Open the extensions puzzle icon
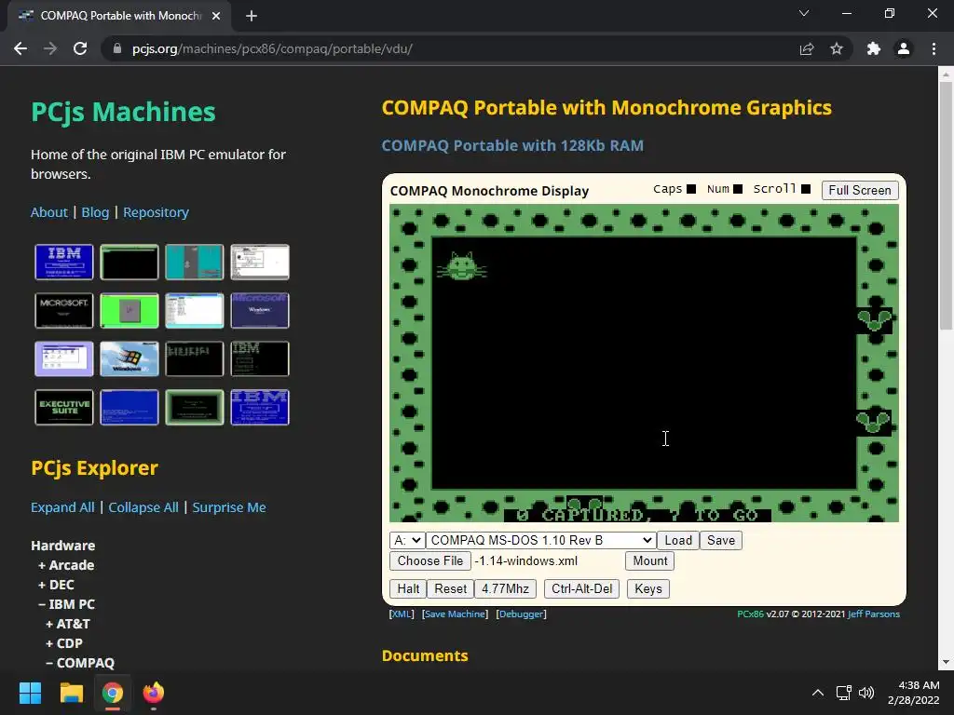This screenshot has height=715, width=954. tap(874, 48)
